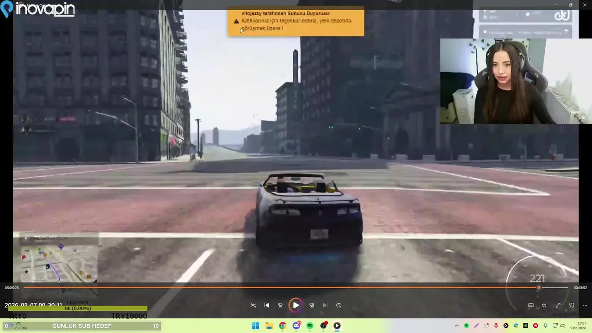The image size is (592, 333).
Task: Click the pen icon in the system tray
Action: [476, 326]
